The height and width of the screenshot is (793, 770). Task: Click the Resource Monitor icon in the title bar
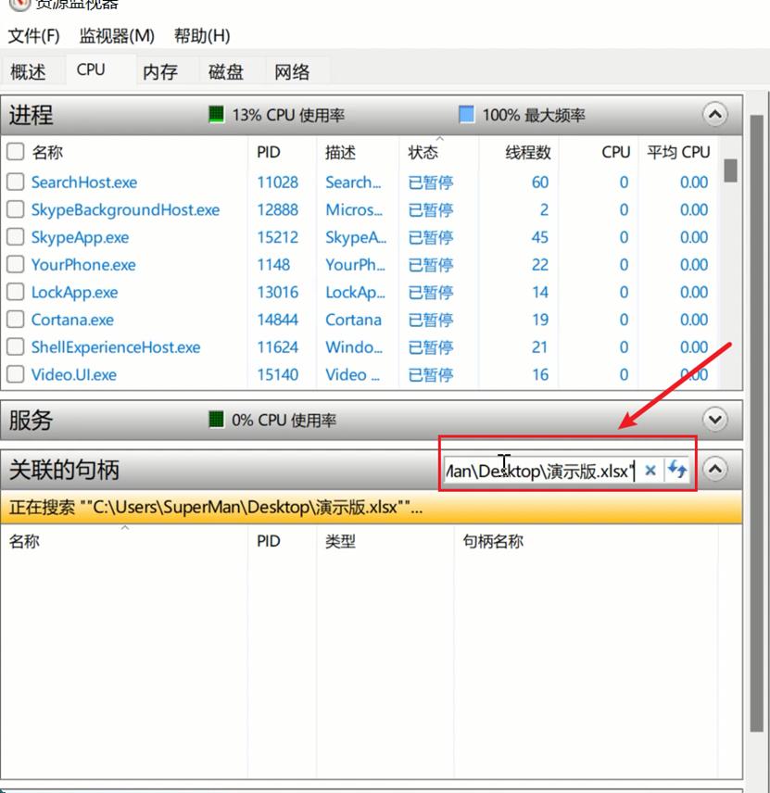(21, 5)
